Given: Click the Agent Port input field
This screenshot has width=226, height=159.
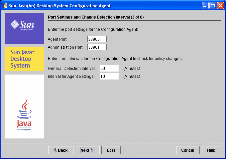Looking at the screenshot, I should (x=97, y=39).
